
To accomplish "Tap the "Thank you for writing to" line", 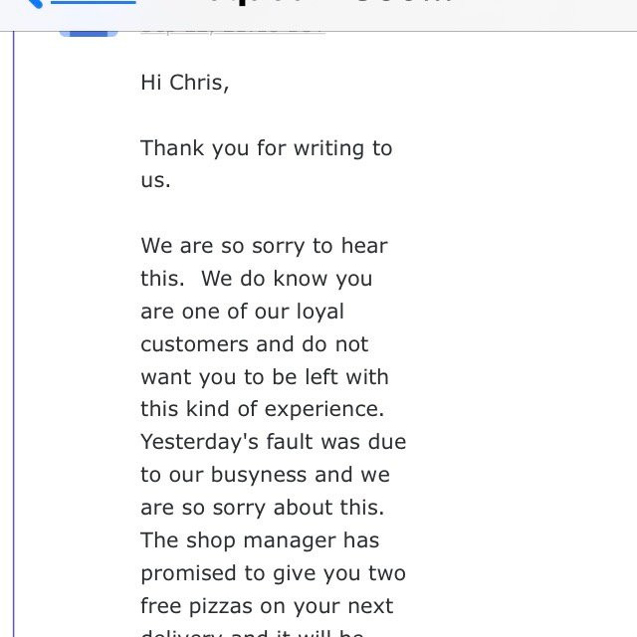I will [267, 148].
